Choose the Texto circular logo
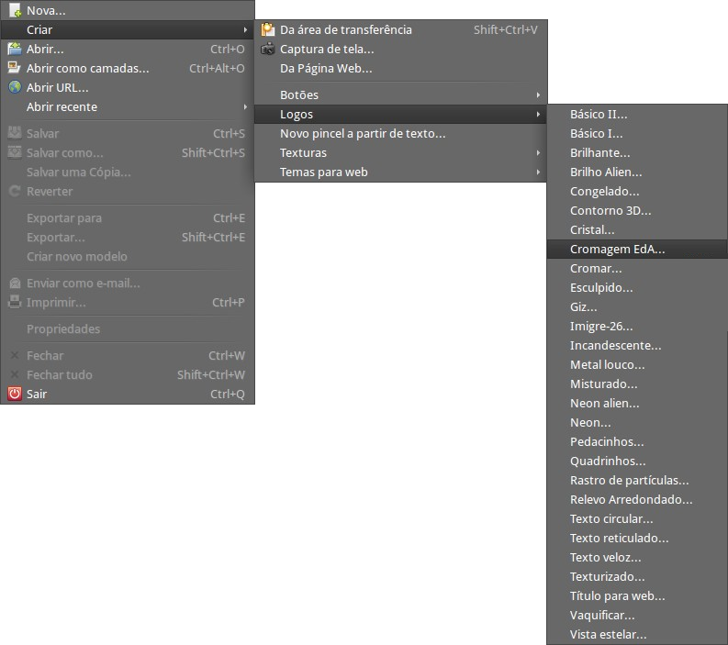 pyautogui.click(x=611, y=518)
